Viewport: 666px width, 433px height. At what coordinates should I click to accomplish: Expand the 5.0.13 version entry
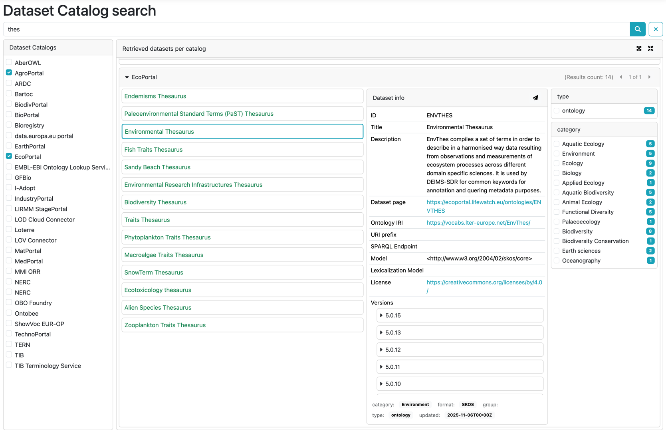pos(382,332)
